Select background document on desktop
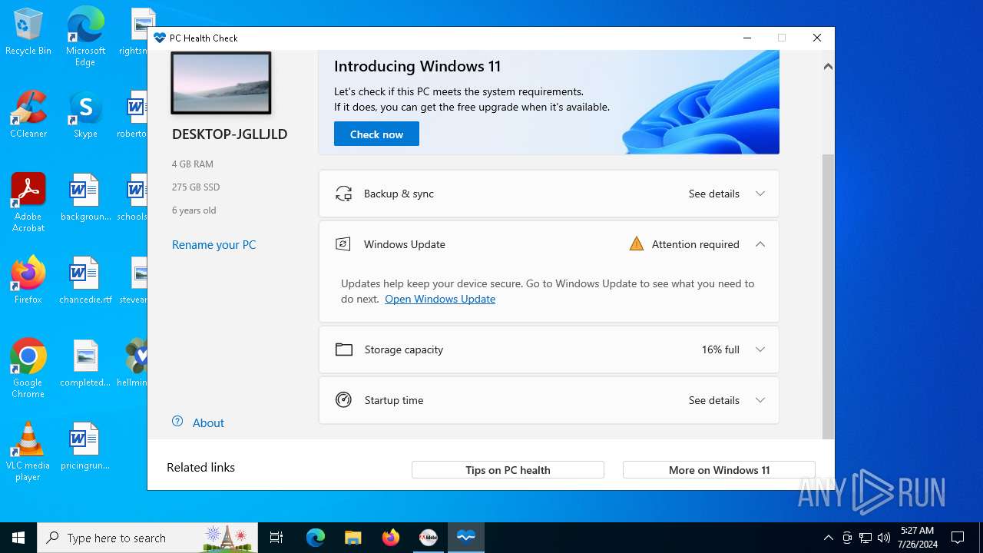The image size is (983, 553). point(85,197)
